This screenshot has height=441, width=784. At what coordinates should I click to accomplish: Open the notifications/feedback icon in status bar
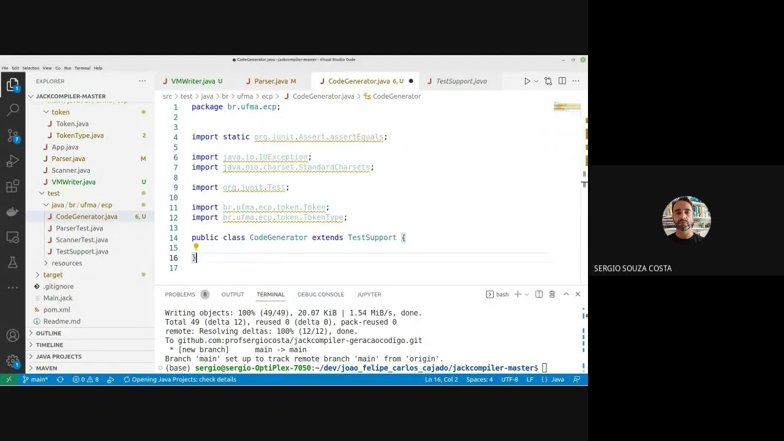[576, 379]
